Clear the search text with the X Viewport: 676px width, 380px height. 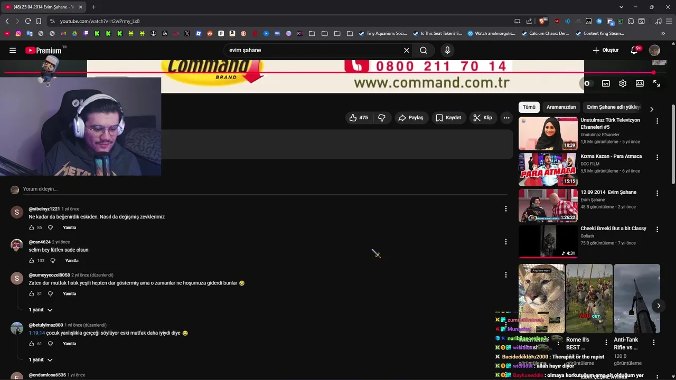click(x=407, y=50)
